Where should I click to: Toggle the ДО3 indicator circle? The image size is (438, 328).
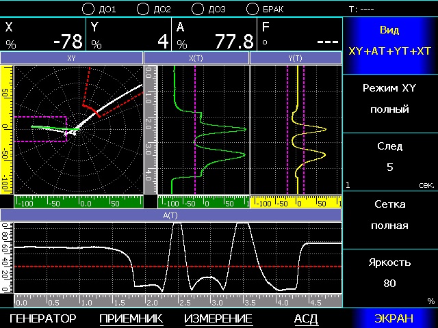(198, 9)
